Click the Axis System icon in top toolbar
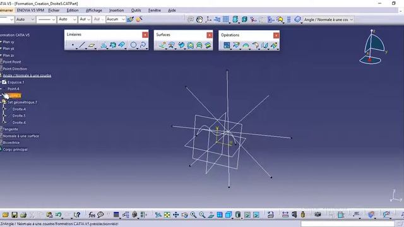 click(x=208, y=20)
